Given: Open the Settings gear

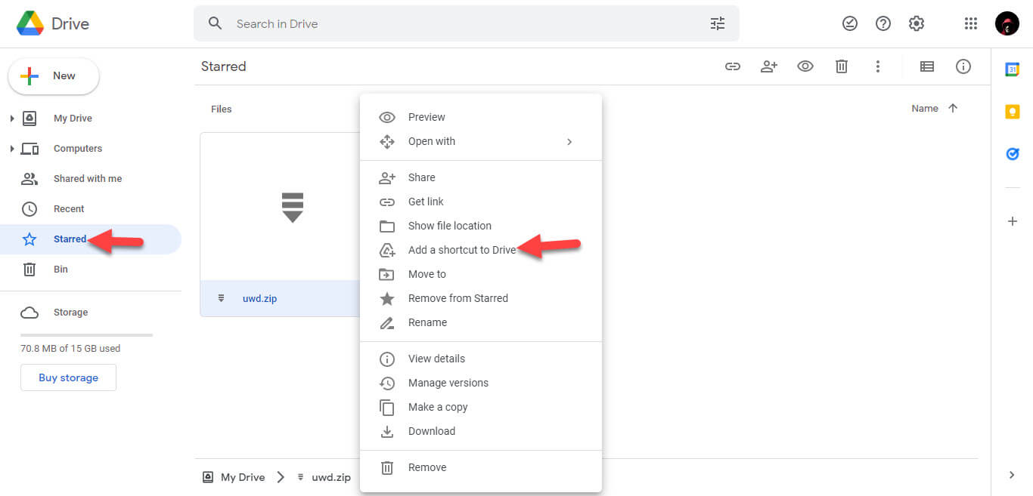Looking at the screenshot, I should tap(917, 23).
